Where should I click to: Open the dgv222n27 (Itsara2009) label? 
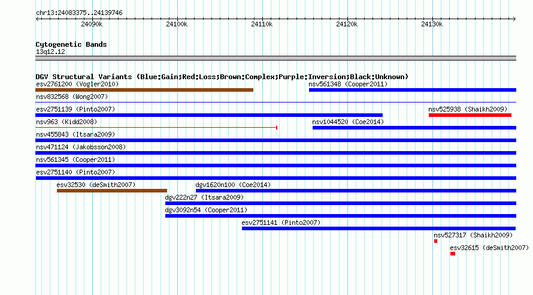pyautogui.click(x=204, y=197)
